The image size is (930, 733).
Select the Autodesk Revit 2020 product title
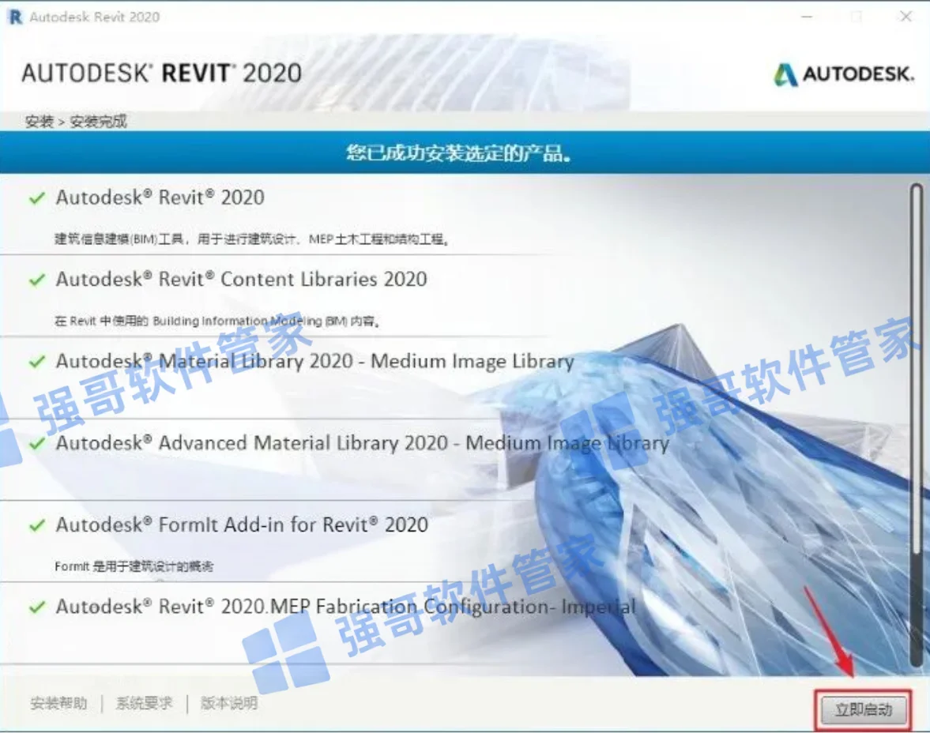coord(160,197)
